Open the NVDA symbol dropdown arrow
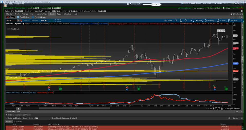The height and width of the screenshot is (130, 246). coord(18,20)
